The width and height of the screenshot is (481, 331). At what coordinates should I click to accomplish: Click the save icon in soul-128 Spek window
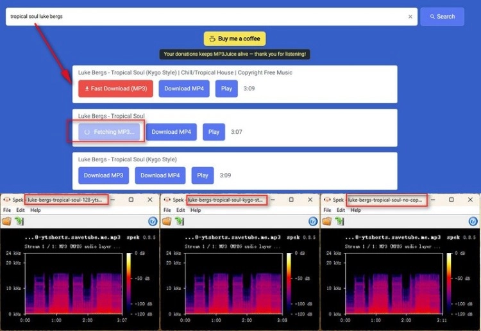(x=19, y=221)
